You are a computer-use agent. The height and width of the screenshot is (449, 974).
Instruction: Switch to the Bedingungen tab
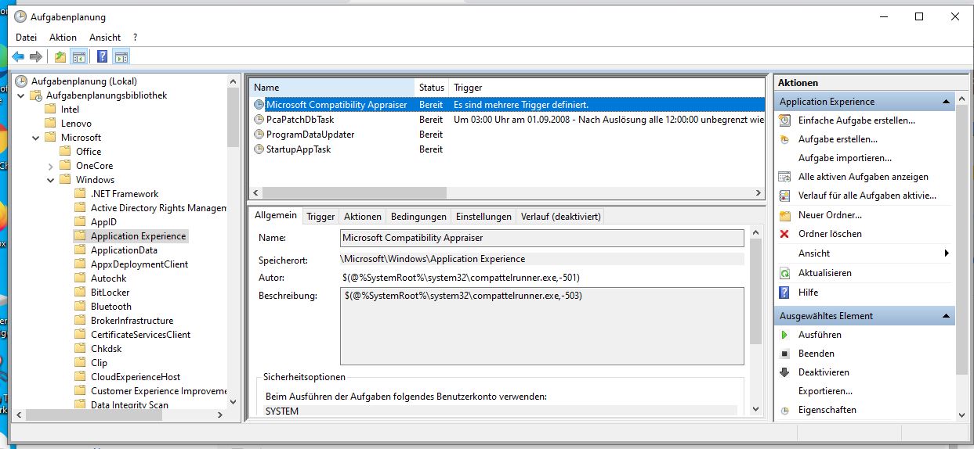(x=418, y=217)
